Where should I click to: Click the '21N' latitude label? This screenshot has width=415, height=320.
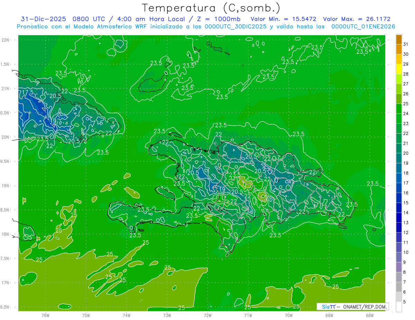5,88
